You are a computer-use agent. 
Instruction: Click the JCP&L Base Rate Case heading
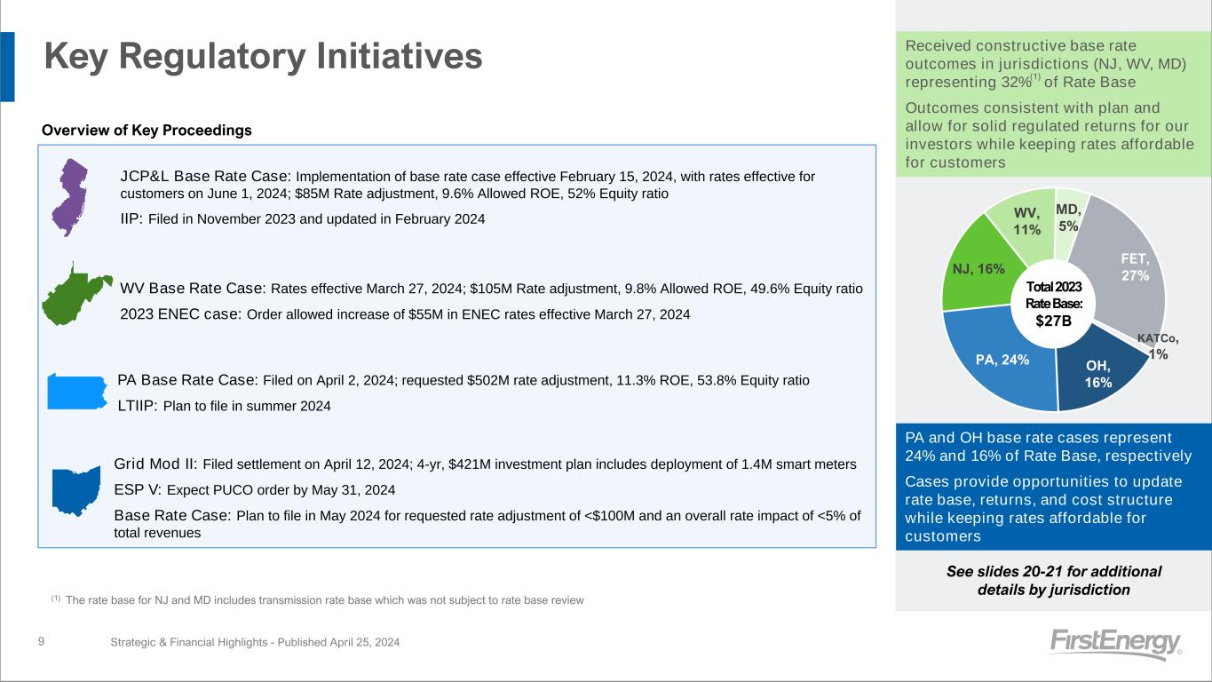[205, 176]
